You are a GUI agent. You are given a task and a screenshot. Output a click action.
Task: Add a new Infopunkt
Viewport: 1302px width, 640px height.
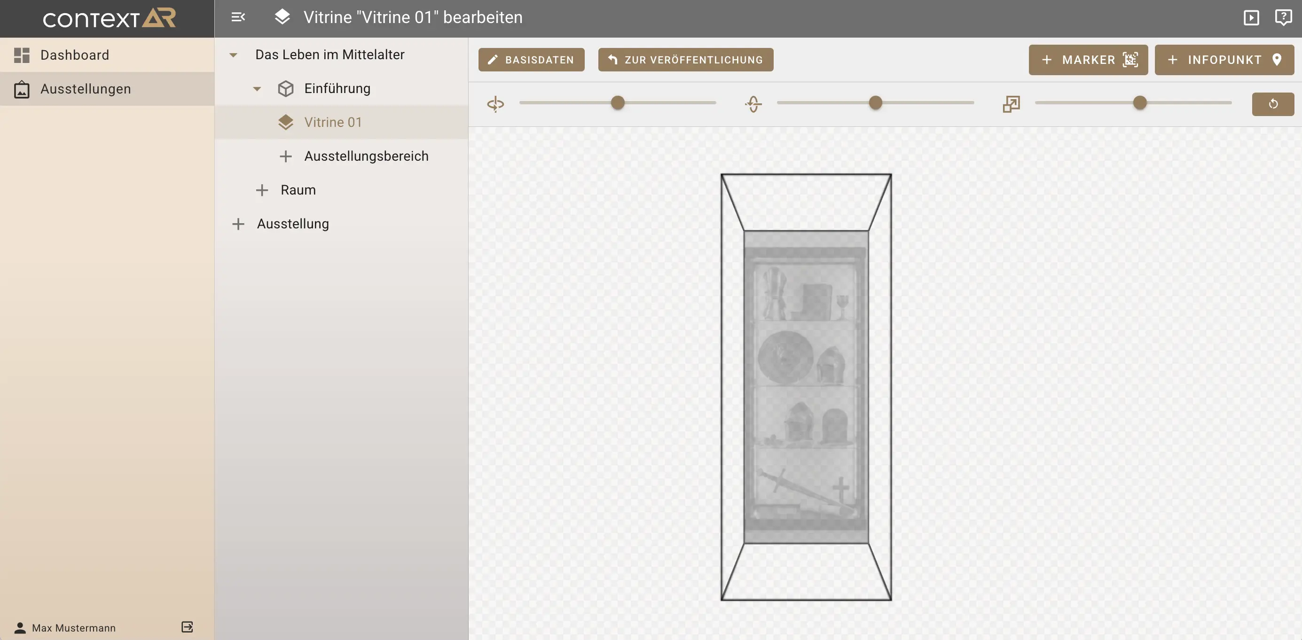[x=1224, y=60]
